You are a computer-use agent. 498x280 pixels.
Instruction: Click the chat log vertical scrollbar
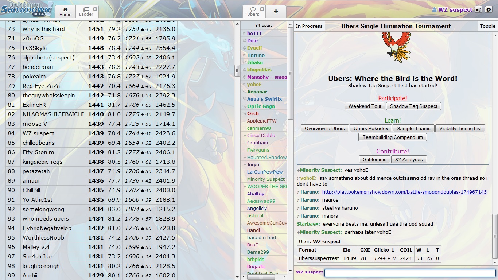[495, 237]
